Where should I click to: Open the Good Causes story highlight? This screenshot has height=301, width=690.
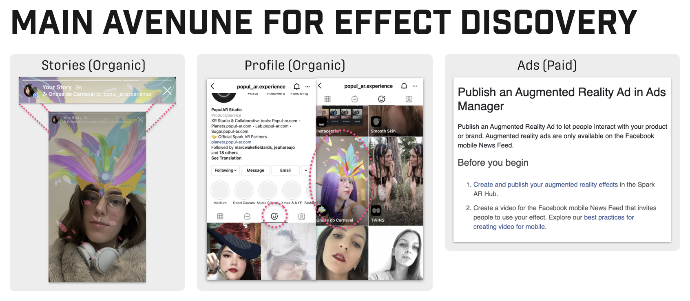[244, 190]
